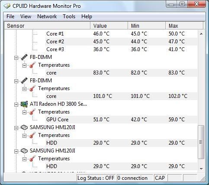
Task: Click the Max column header
Action: point(184,26)
